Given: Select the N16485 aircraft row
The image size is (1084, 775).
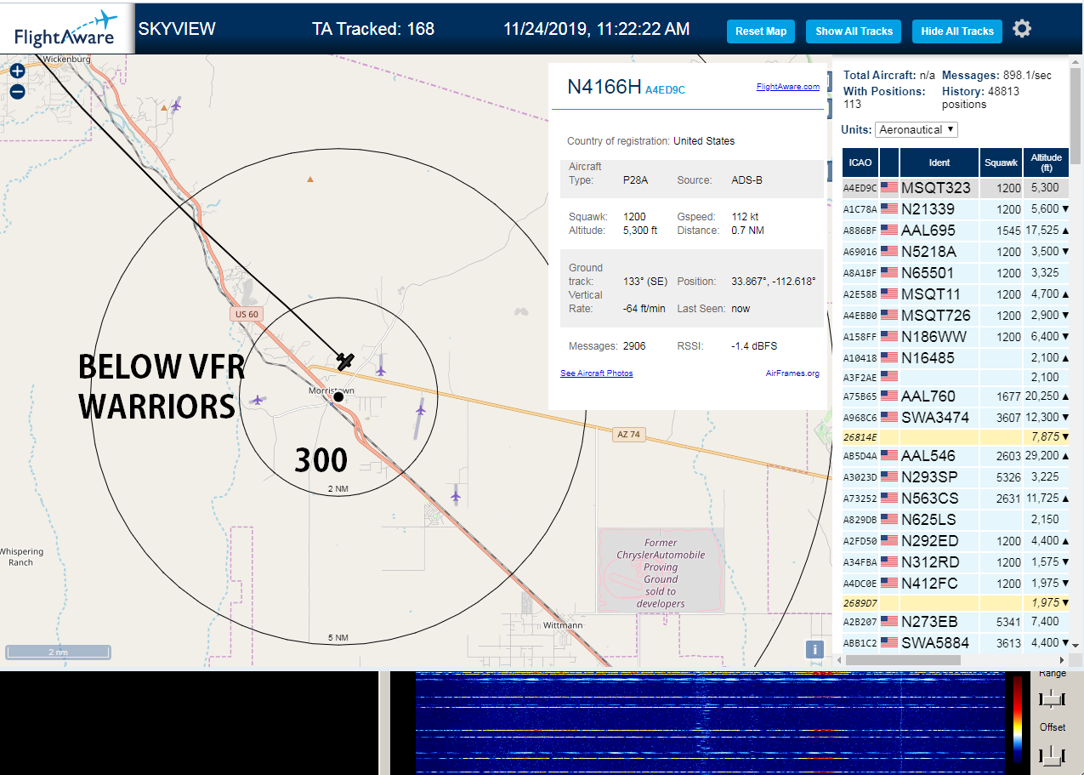Looking at the screenshot, I should (x=956, y=358).
